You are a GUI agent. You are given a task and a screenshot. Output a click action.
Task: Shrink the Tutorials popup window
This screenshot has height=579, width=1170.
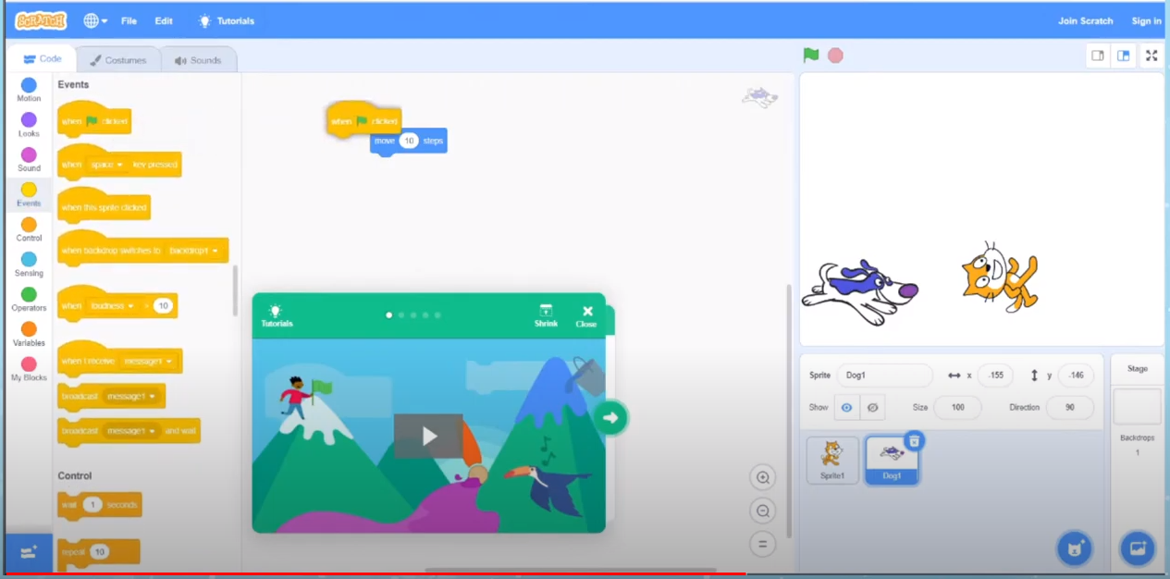point(546,315)
